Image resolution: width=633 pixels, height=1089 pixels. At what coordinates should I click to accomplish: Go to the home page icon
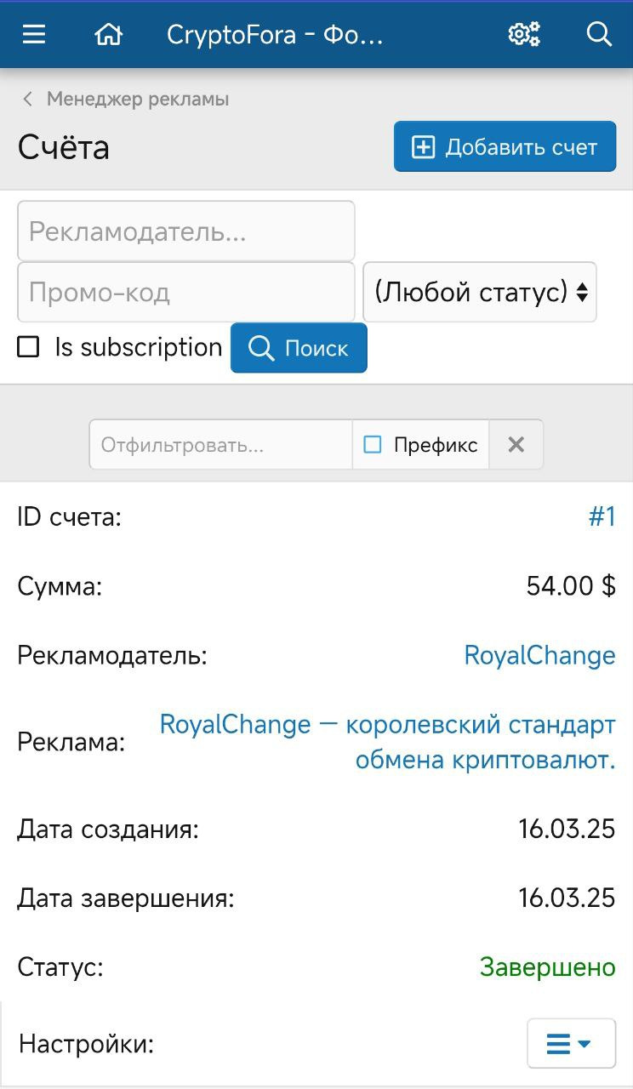(108, 34)
